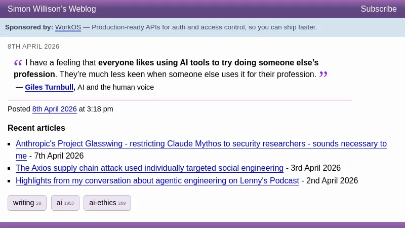
Task: Click bullet marker beside the Project Glasswing article
Action: point(10,144)
